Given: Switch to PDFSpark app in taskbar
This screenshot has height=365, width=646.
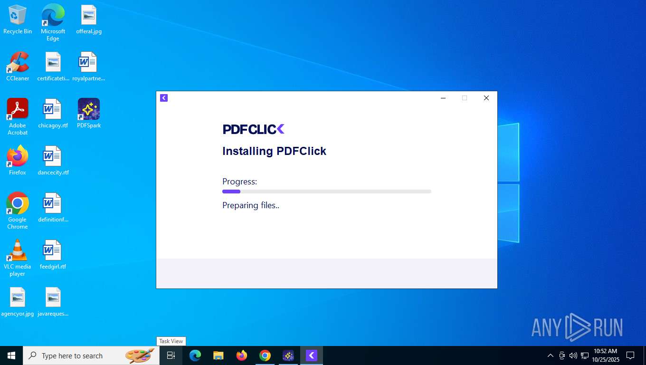Looking at the screenshot, I should [288, 355].
